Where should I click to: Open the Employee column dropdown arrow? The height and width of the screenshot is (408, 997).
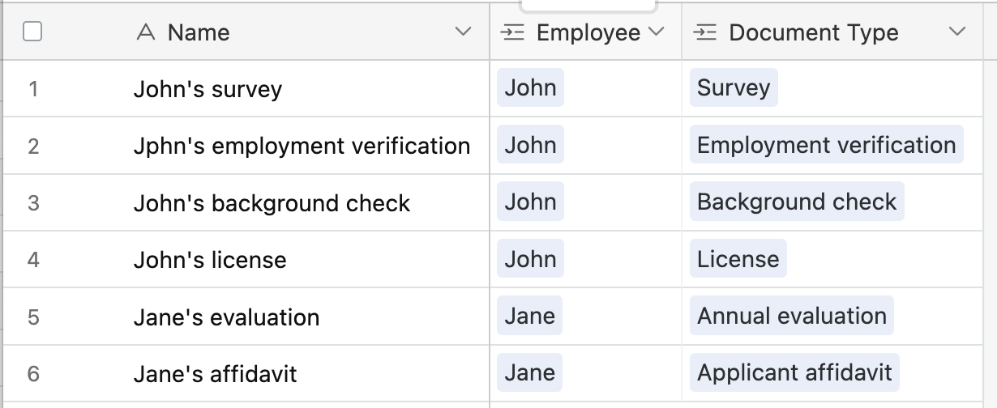point(657,32)
